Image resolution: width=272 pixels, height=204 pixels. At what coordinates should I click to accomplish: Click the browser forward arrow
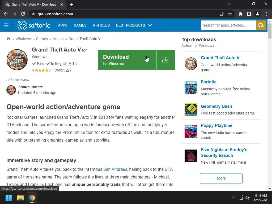click(x=14, y=14)
